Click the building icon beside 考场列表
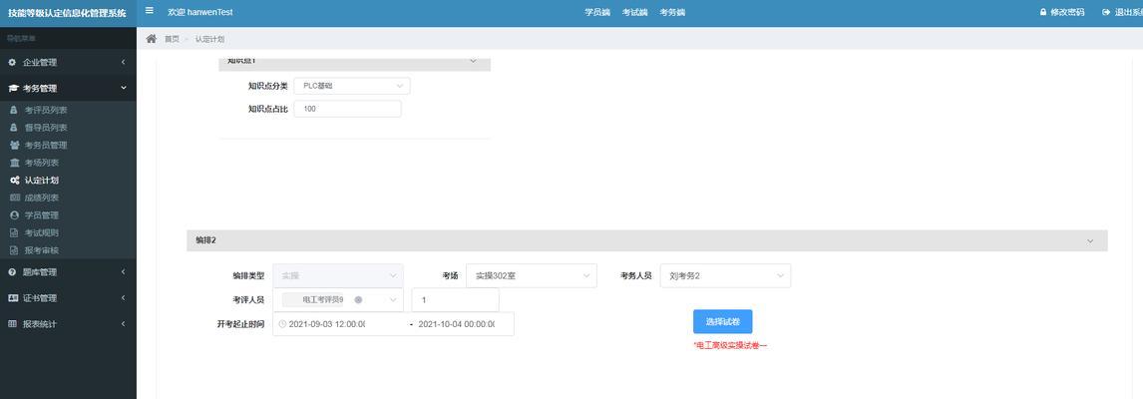Screen dimensions: 1143x399 (x=14, y=163)
